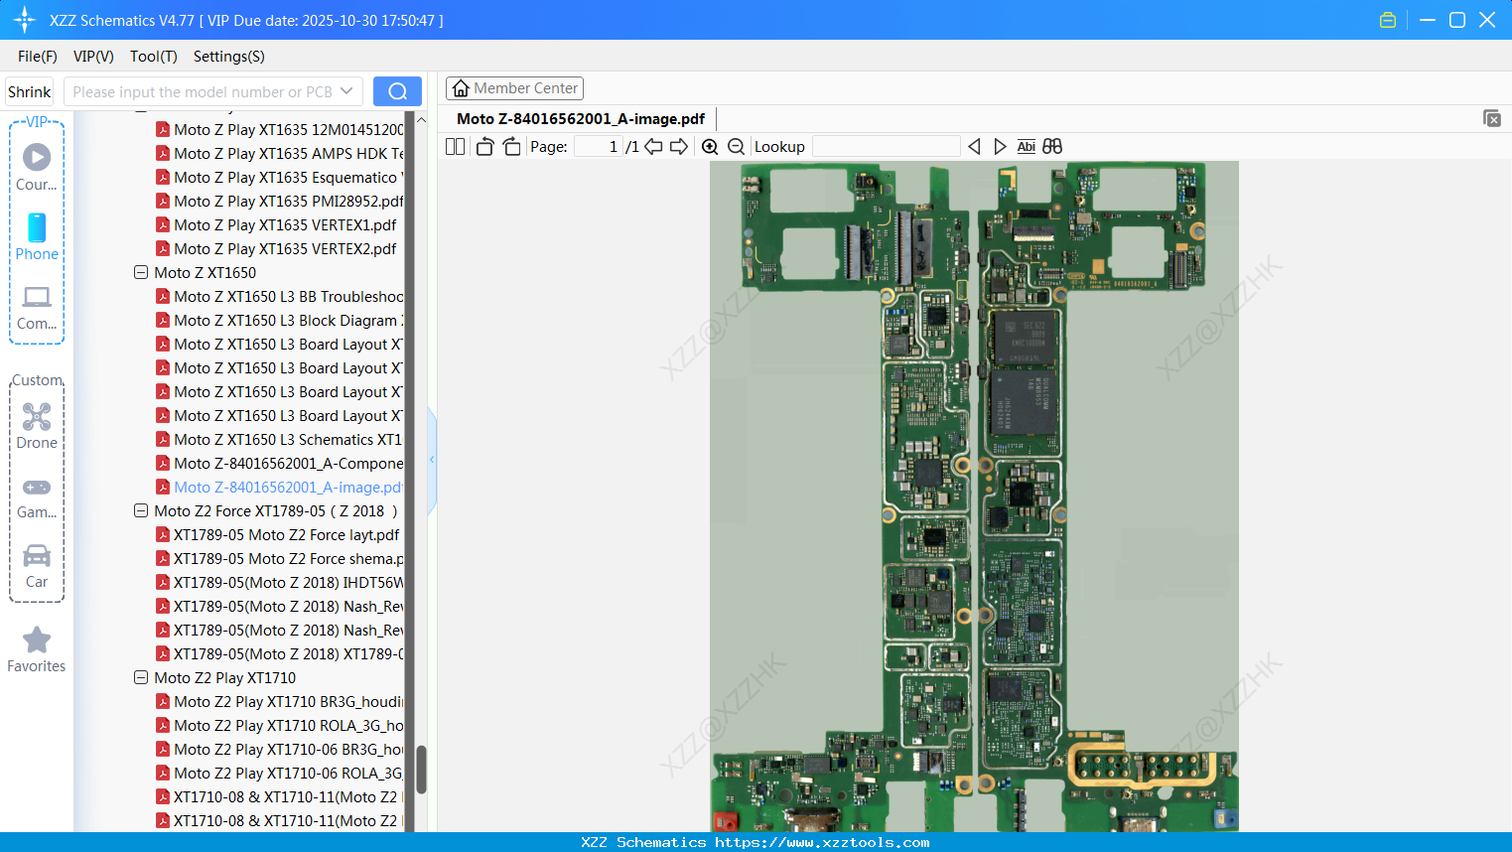Open the Tool(T) menu
This screenshot has height=852, width=1512.
[154, 57]
